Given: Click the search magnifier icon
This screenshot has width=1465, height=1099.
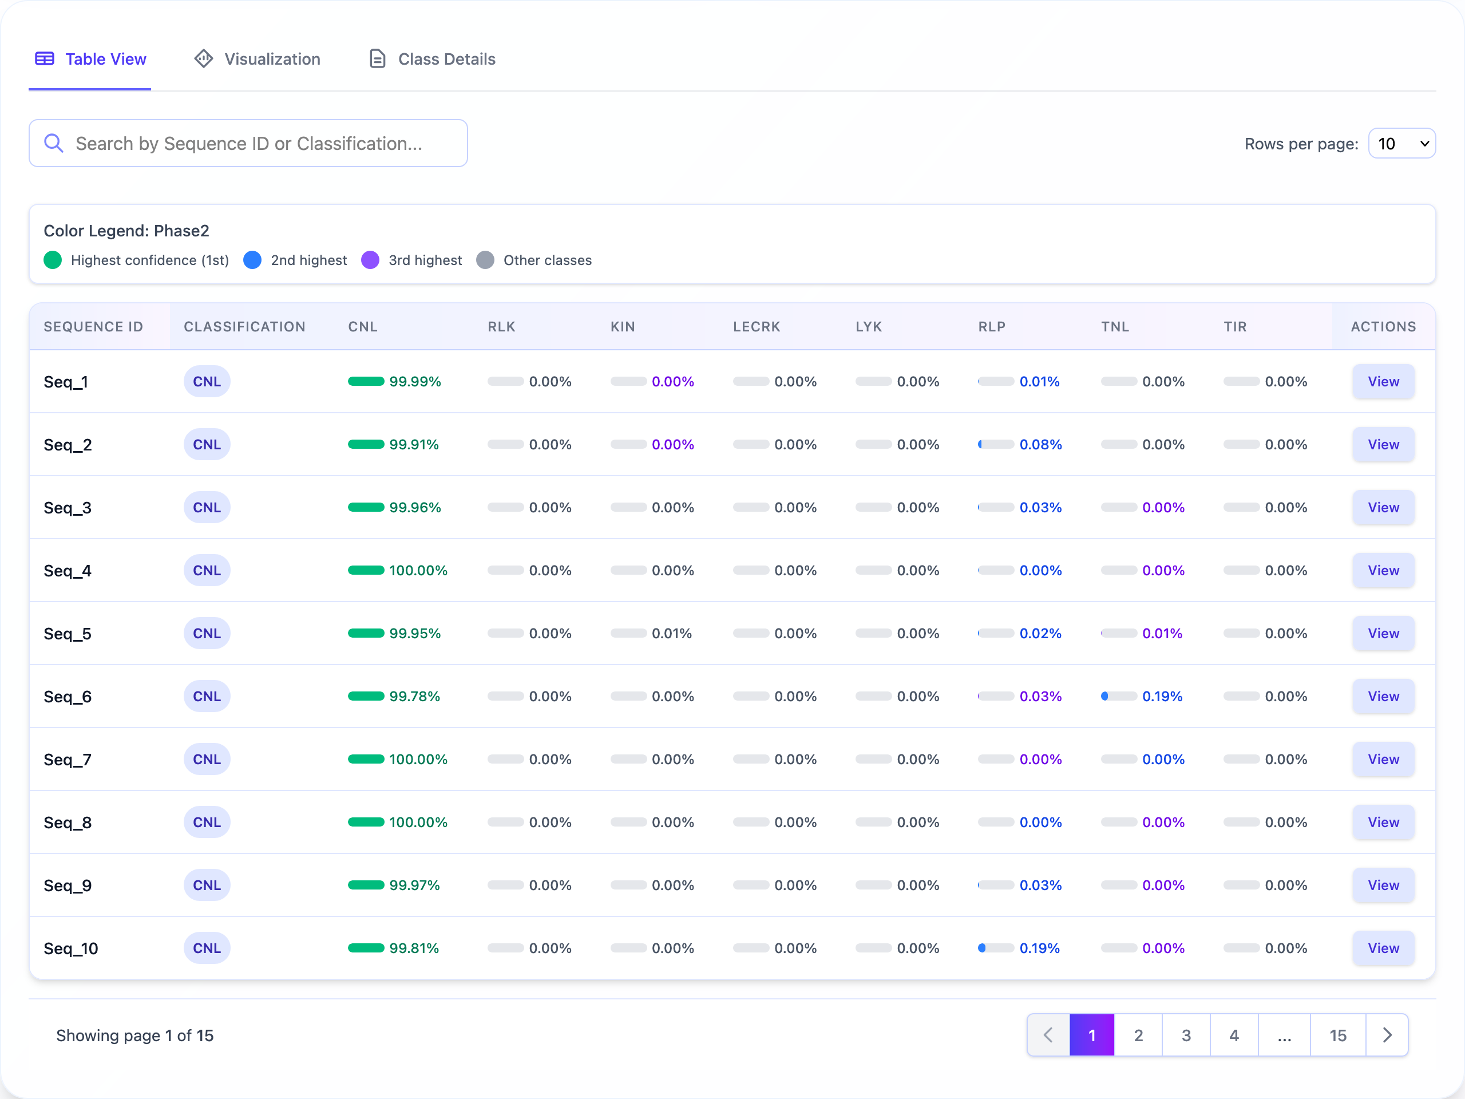Looking at the screenshot, I should tap(54, 143).
